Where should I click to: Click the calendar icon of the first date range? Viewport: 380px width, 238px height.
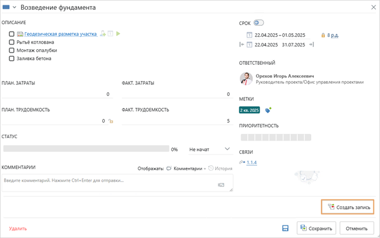[249, 35]
